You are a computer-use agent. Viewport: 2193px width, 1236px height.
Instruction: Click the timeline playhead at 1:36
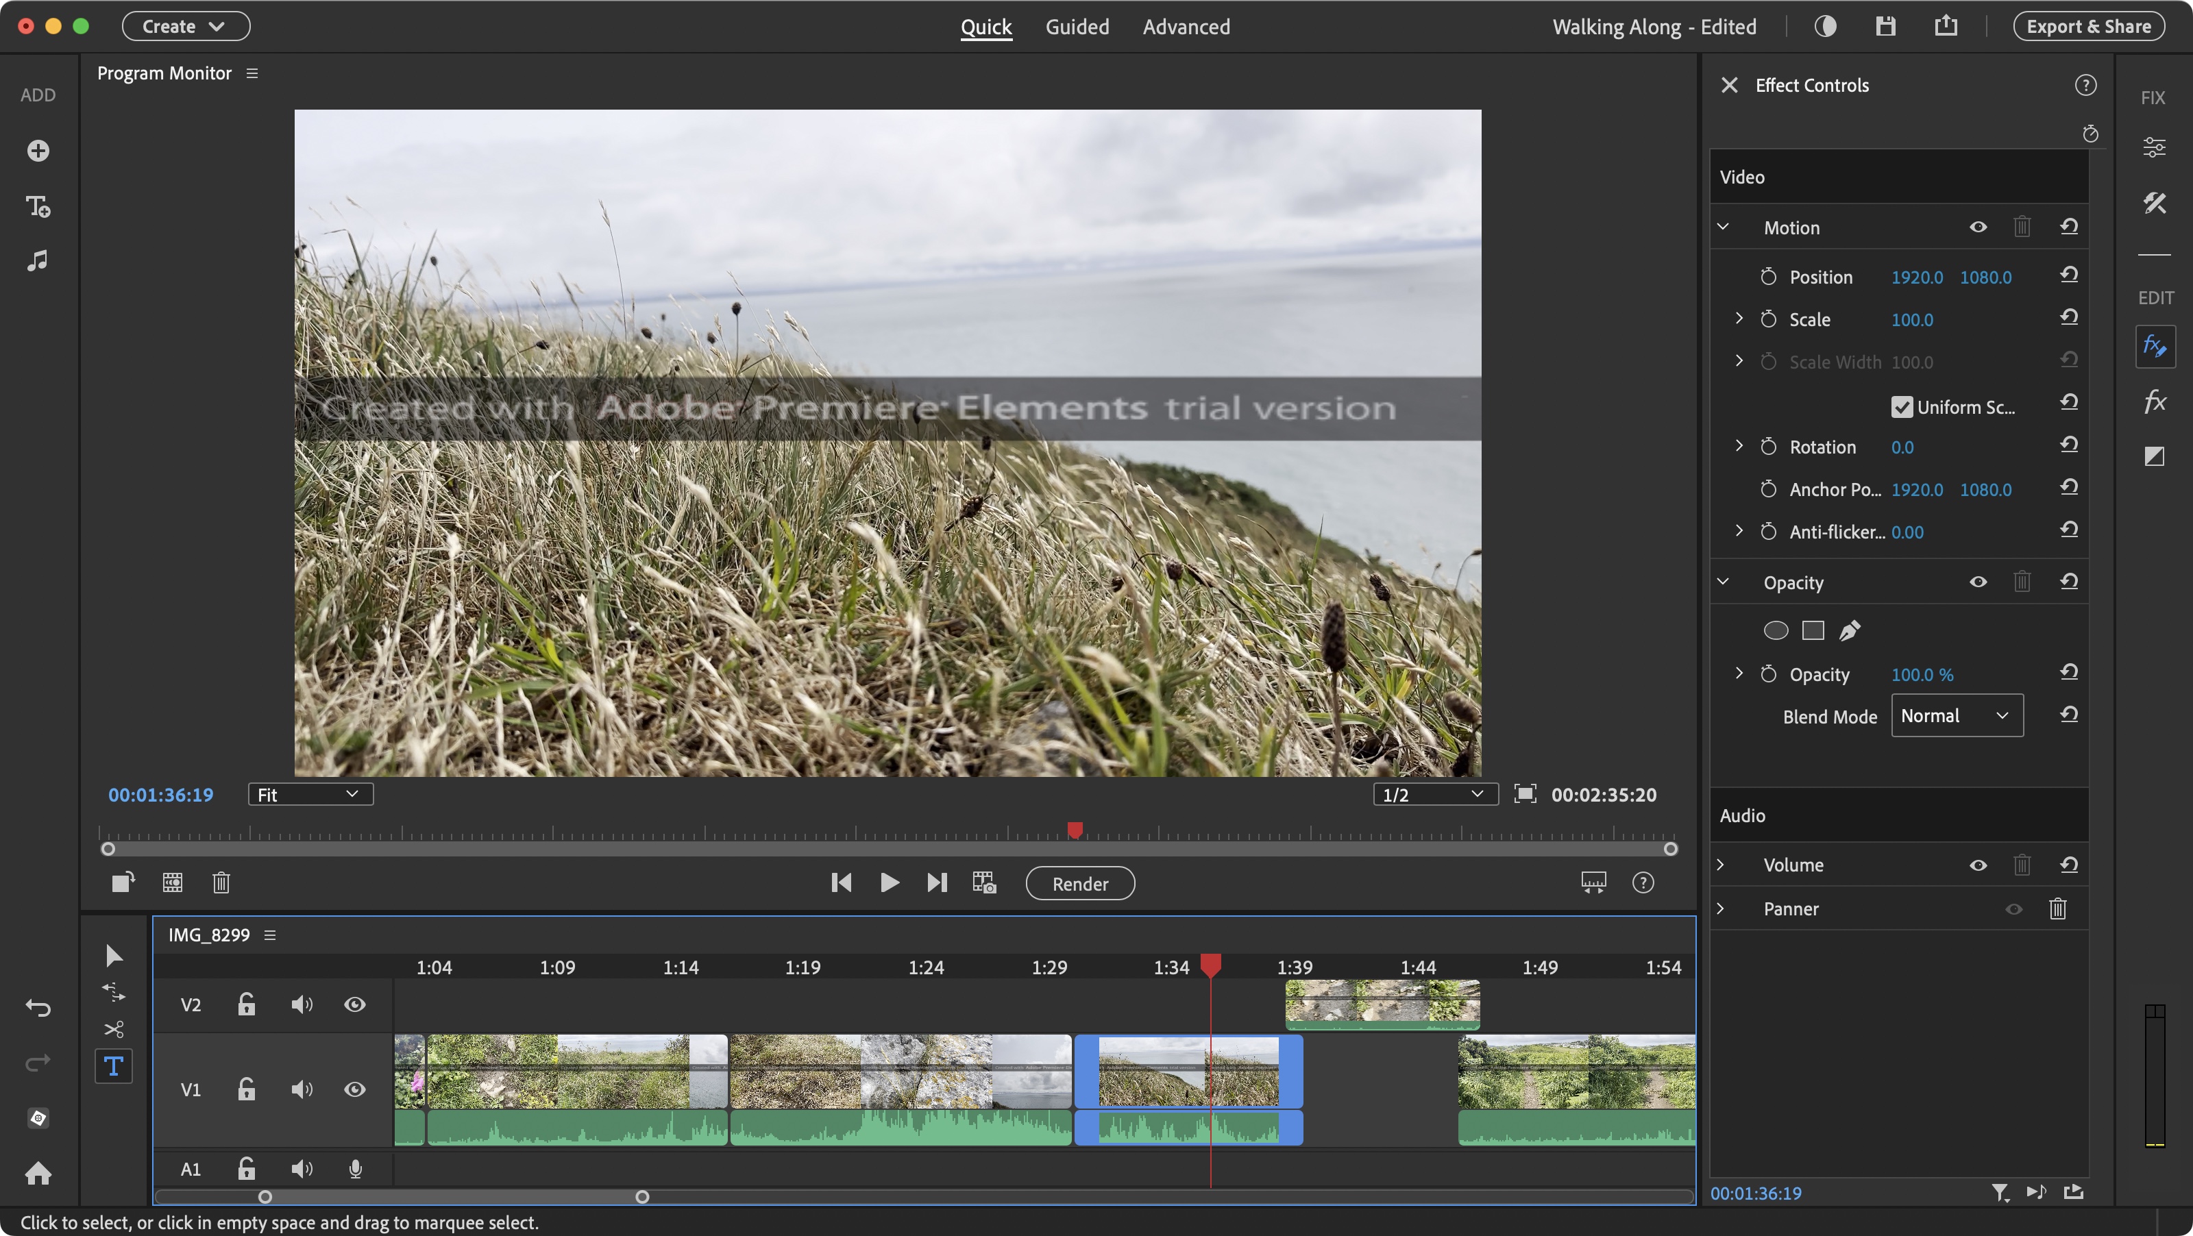(x=1210, y=965)
